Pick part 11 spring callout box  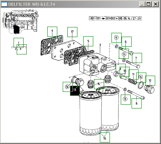[134, 75]
